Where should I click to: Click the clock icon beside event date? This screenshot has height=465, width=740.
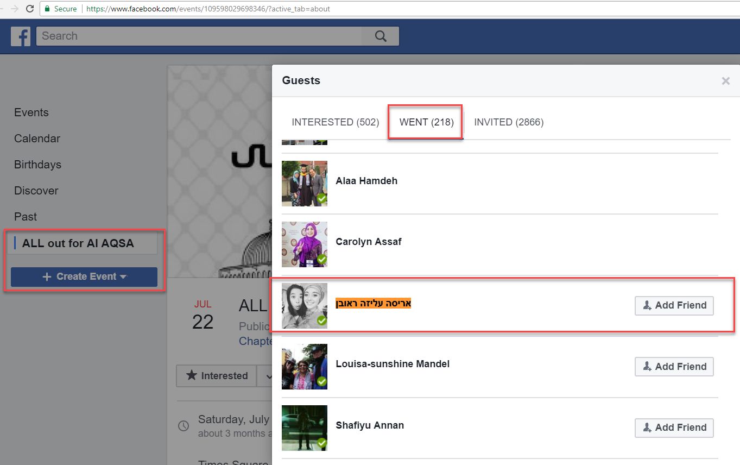pos(184,425)
